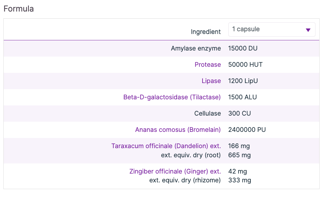Click the purple dropdown arrow icon

coord(308,30)
